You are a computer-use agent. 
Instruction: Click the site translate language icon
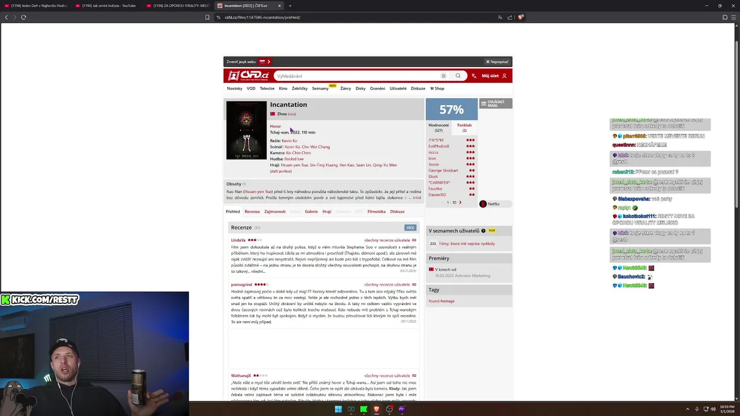(x=474, y=76)
